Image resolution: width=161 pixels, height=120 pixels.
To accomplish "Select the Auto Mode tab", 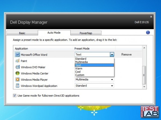I will (x=54, y=33).
